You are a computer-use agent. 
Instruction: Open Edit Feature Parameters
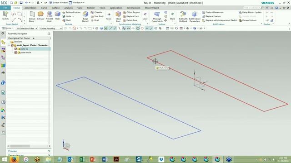(x=195, y=16)
